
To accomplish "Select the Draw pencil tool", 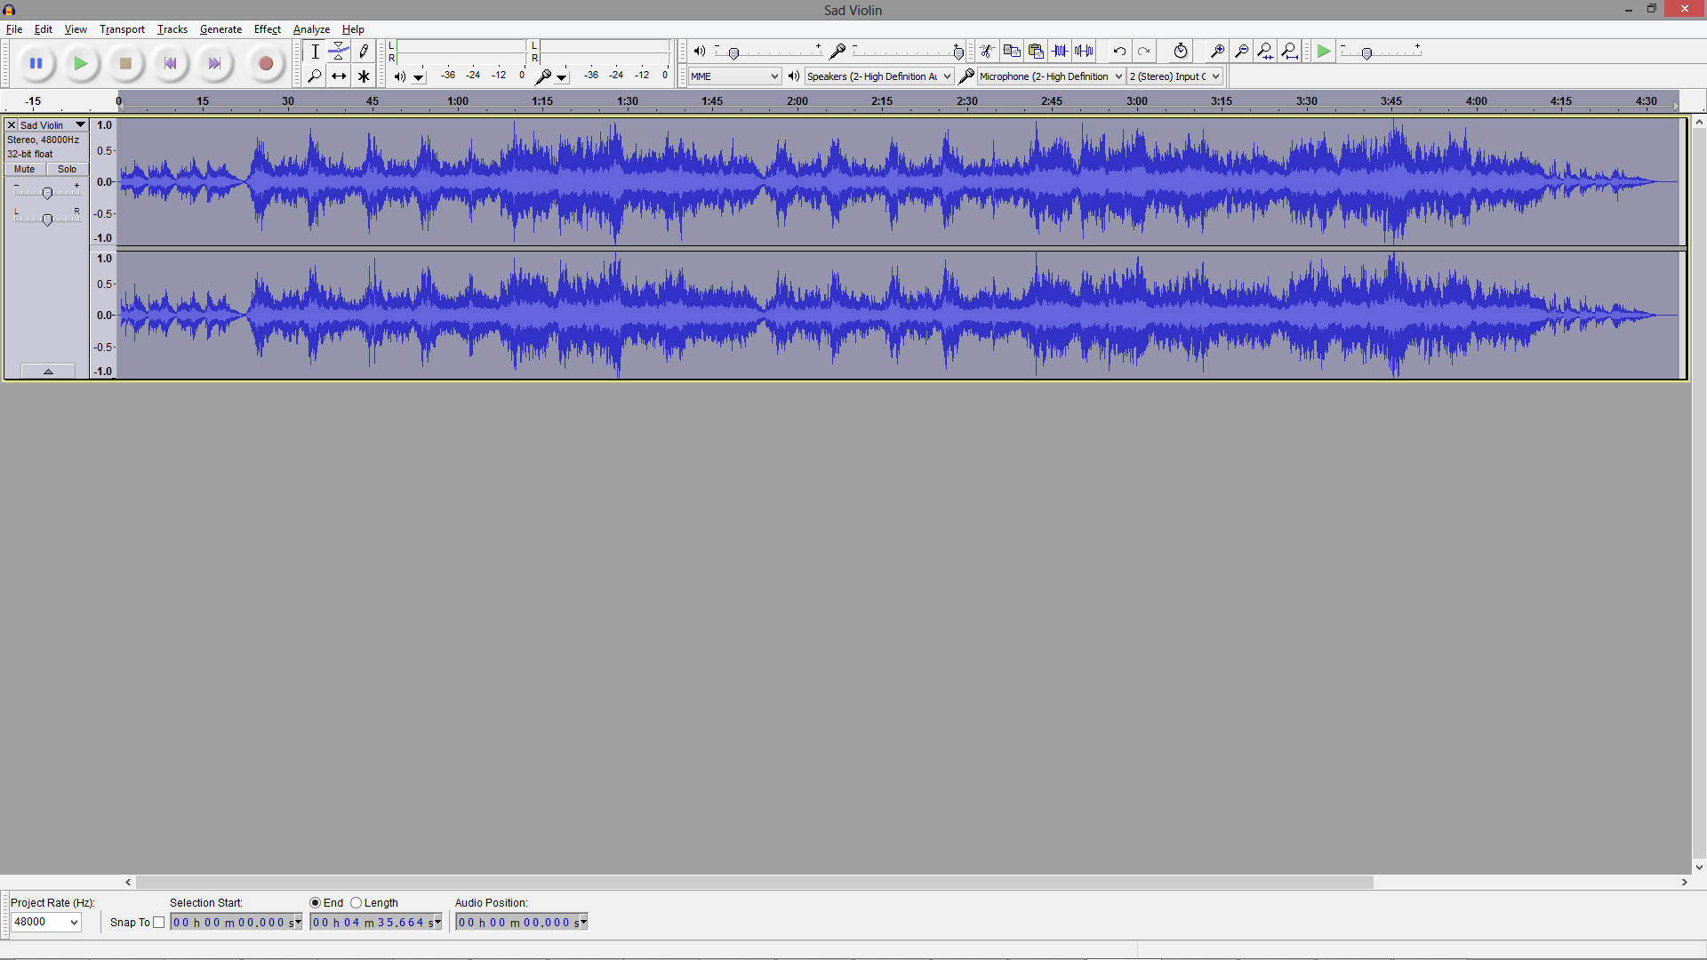I will point(364,52).
